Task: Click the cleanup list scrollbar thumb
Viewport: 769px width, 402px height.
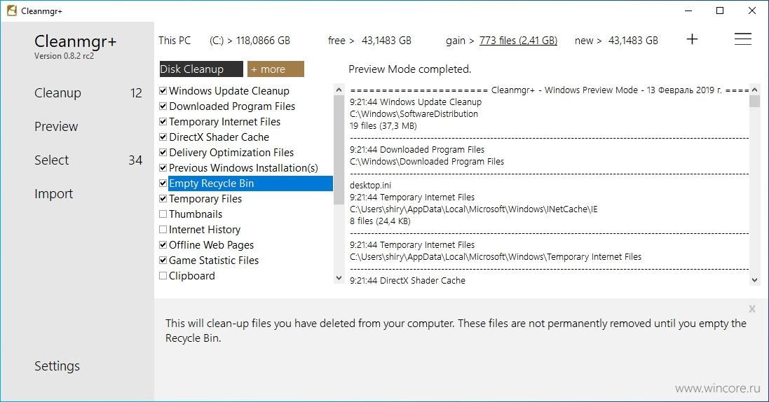Action: [x=339, y=150]
